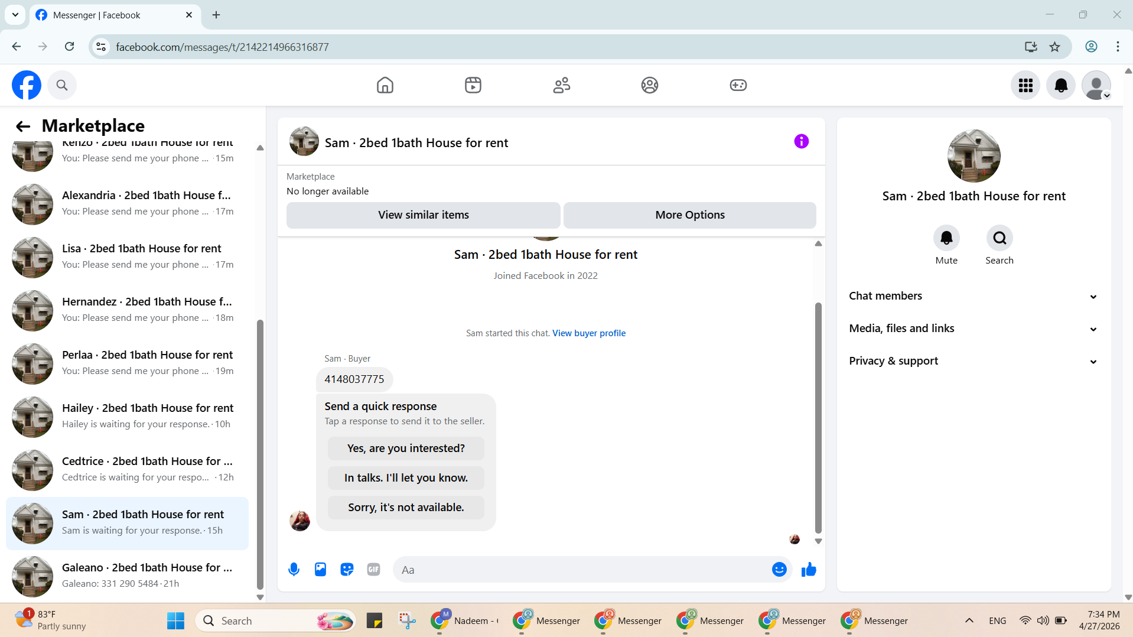Send quick response 'In talks. I'll let you know.'
Viewport: 1133px width, 637px height.
406,478
